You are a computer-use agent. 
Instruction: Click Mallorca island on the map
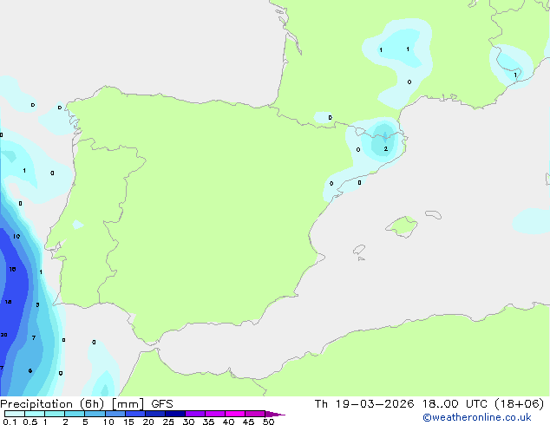(x=402, y=226)
